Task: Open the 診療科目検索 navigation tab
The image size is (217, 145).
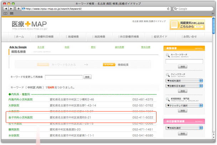Action: click(45, 37)
